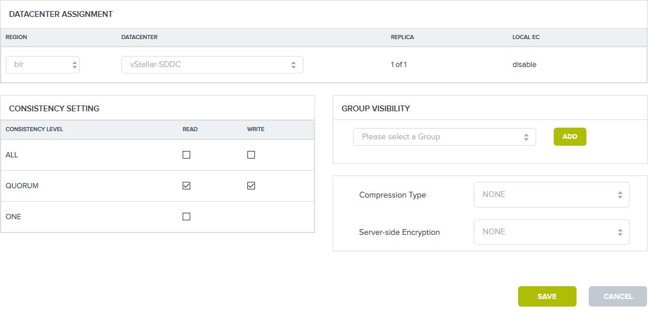Save the storage policy settings
The image size is (650, 313).
pos(547,297)
